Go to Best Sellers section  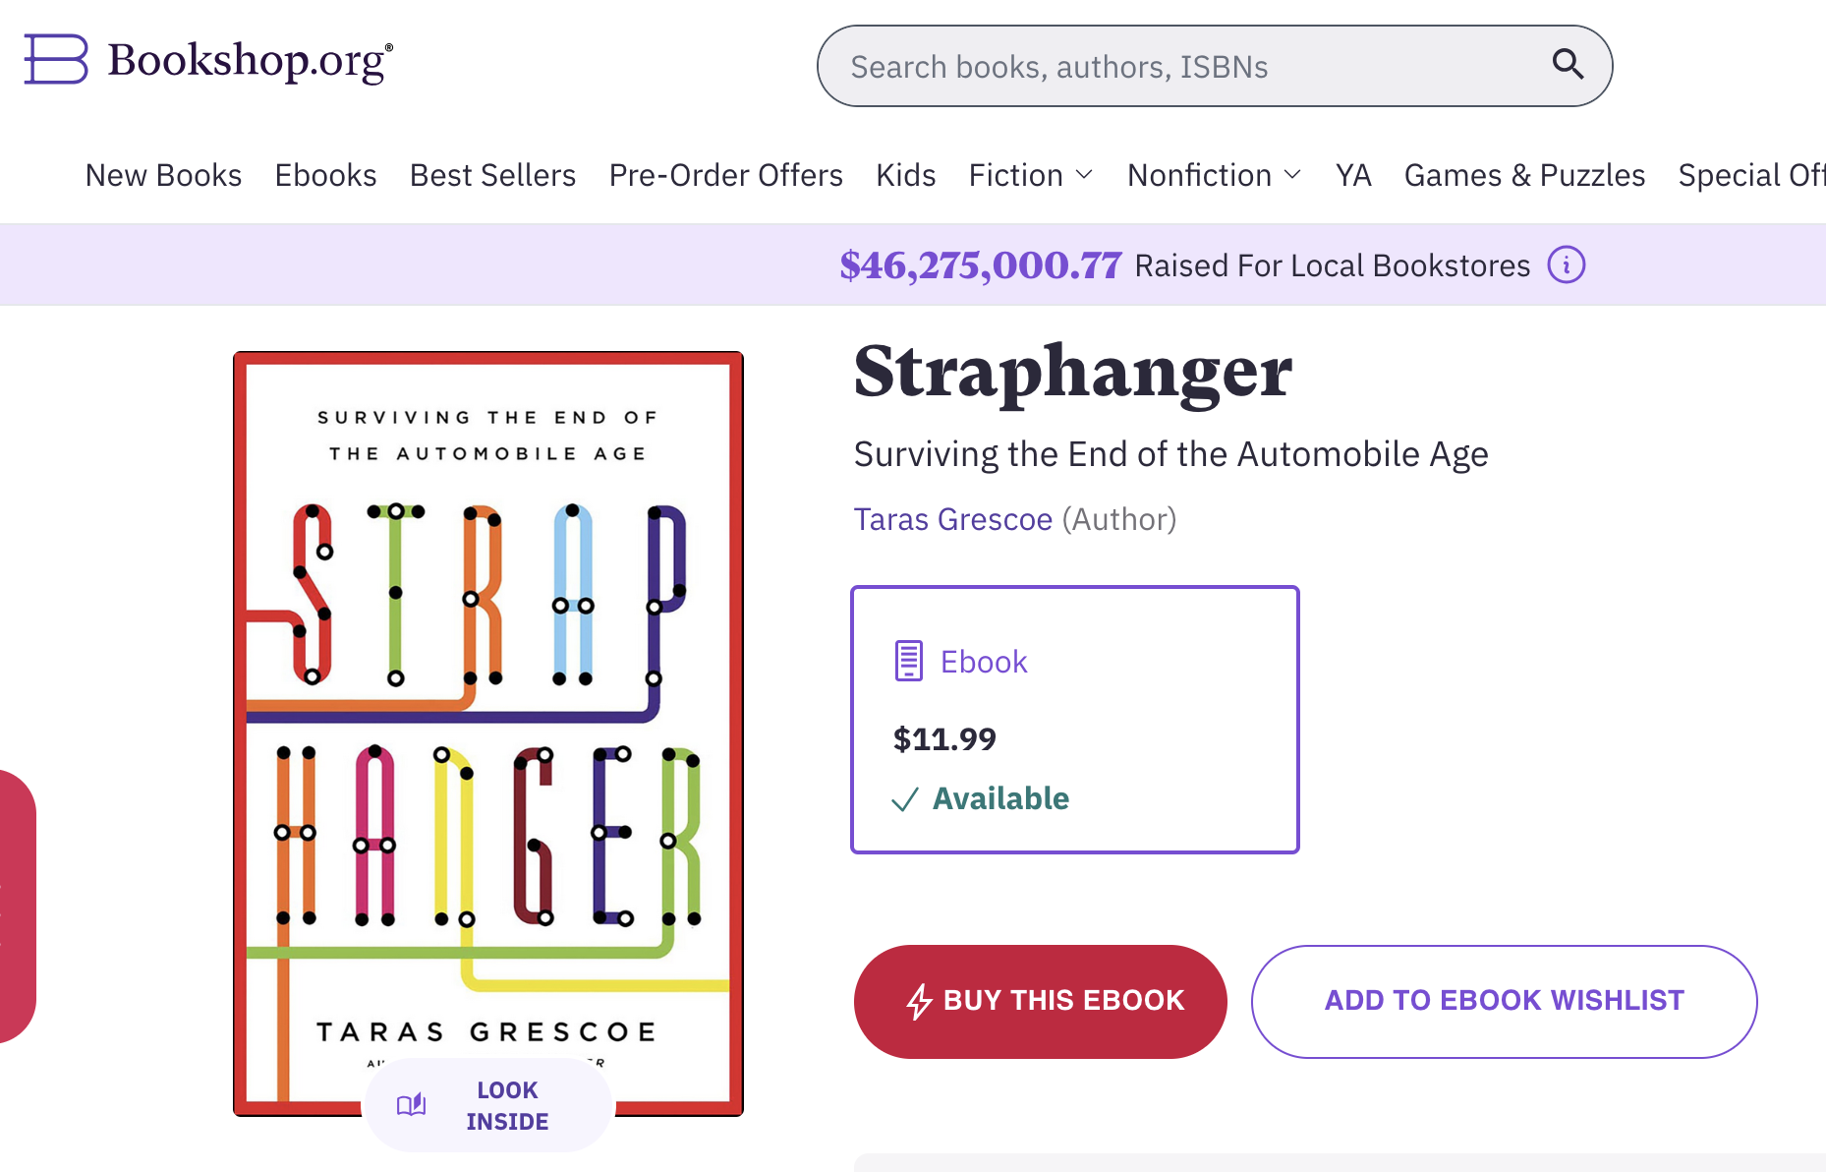click(x=492, y=175)
